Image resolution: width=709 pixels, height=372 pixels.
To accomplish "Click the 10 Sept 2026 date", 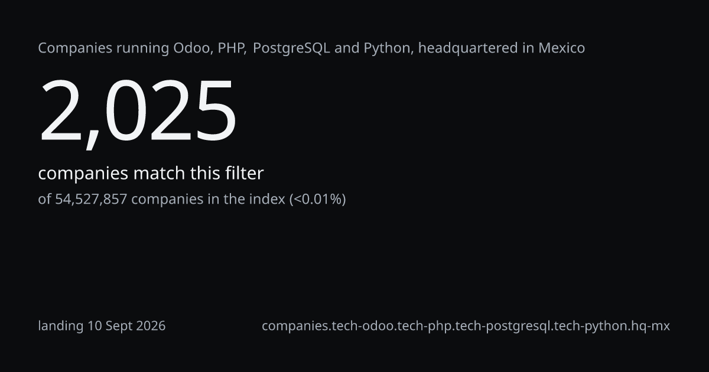I will tap(126, 326).
